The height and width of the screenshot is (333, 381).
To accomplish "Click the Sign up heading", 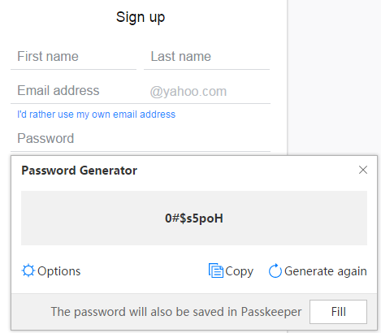I will pyautogui.click(x=141, y=18).
